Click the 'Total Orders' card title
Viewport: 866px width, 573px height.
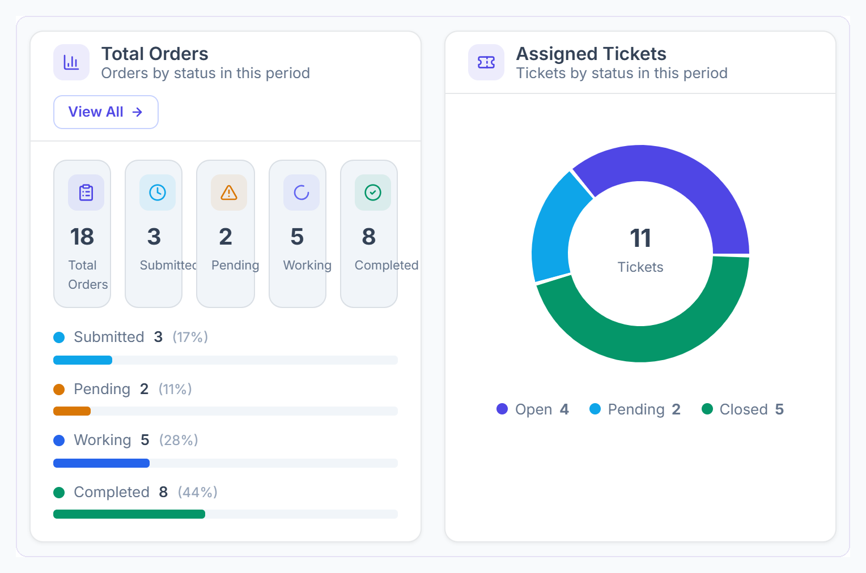click(155, 54)
